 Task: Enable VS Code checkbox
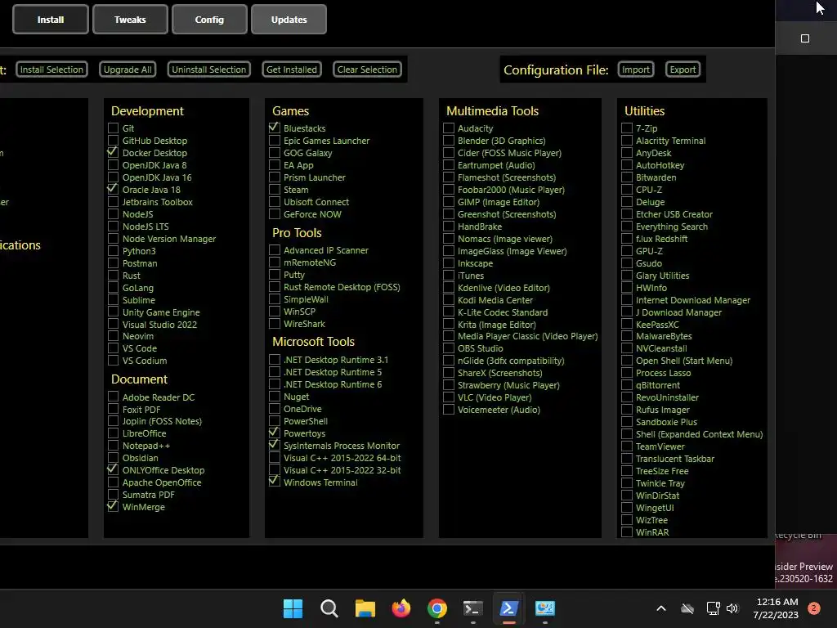click(x=113, y=348)
